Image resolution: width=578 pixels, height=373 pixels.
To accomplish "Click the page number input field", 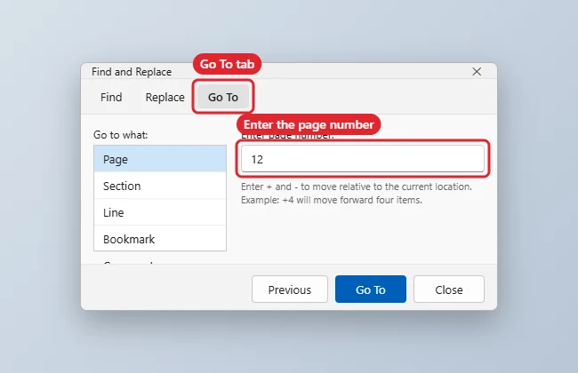I will pyautogui.click(x=363, y=159).
